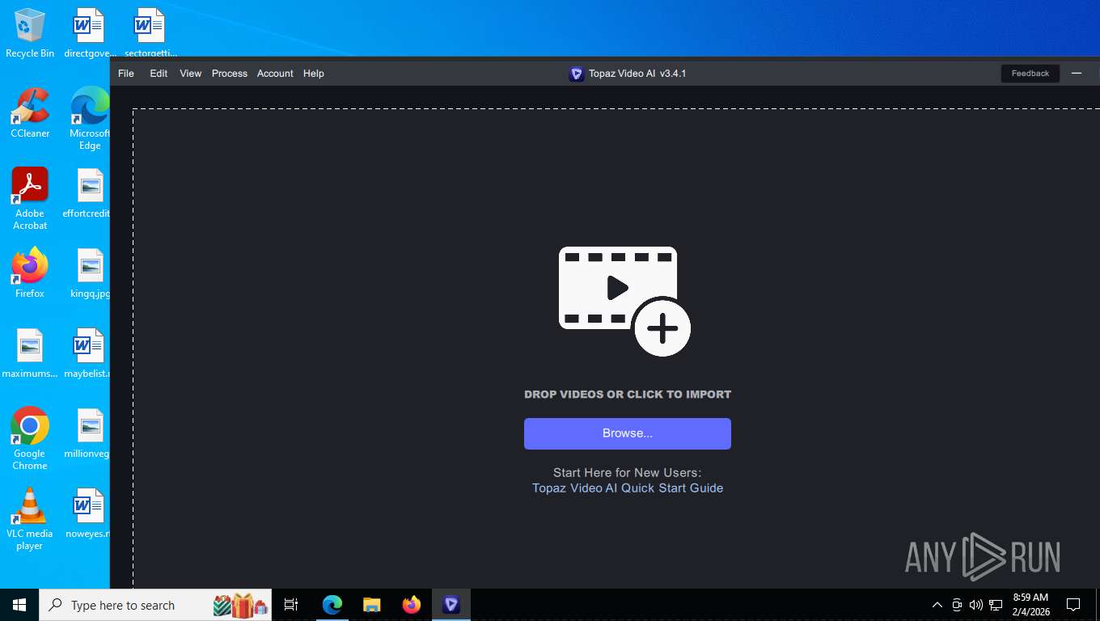Click the taskbar search box
The width and height of the screenshot is (1100, 621).
pyautogui.click(x=155, y=605)
